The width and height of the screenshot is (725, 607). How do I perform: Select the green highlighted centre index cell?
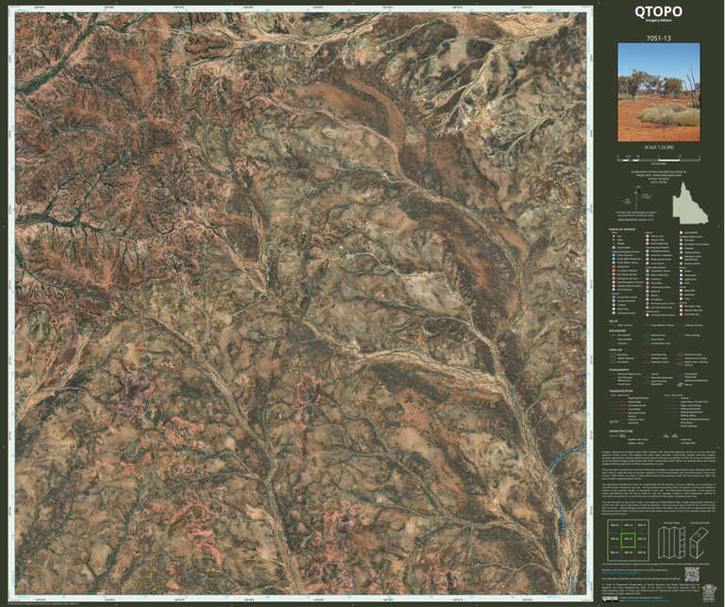point(628,540)
